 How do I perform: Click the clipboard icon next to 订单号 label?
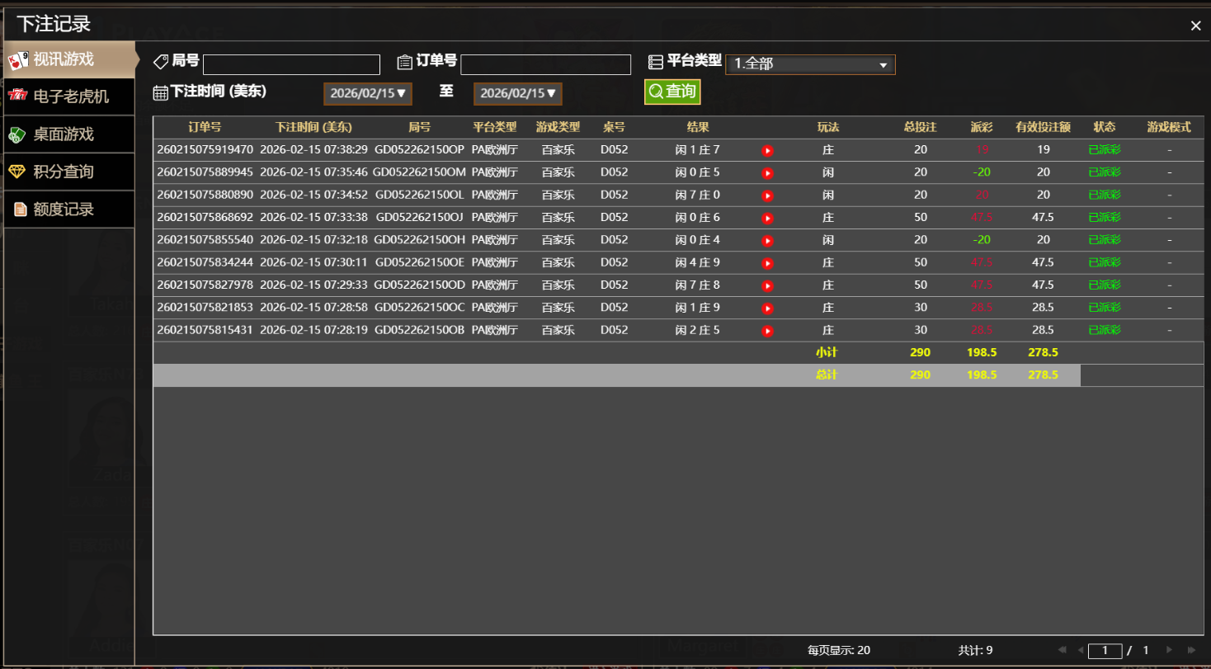[404, 60]
